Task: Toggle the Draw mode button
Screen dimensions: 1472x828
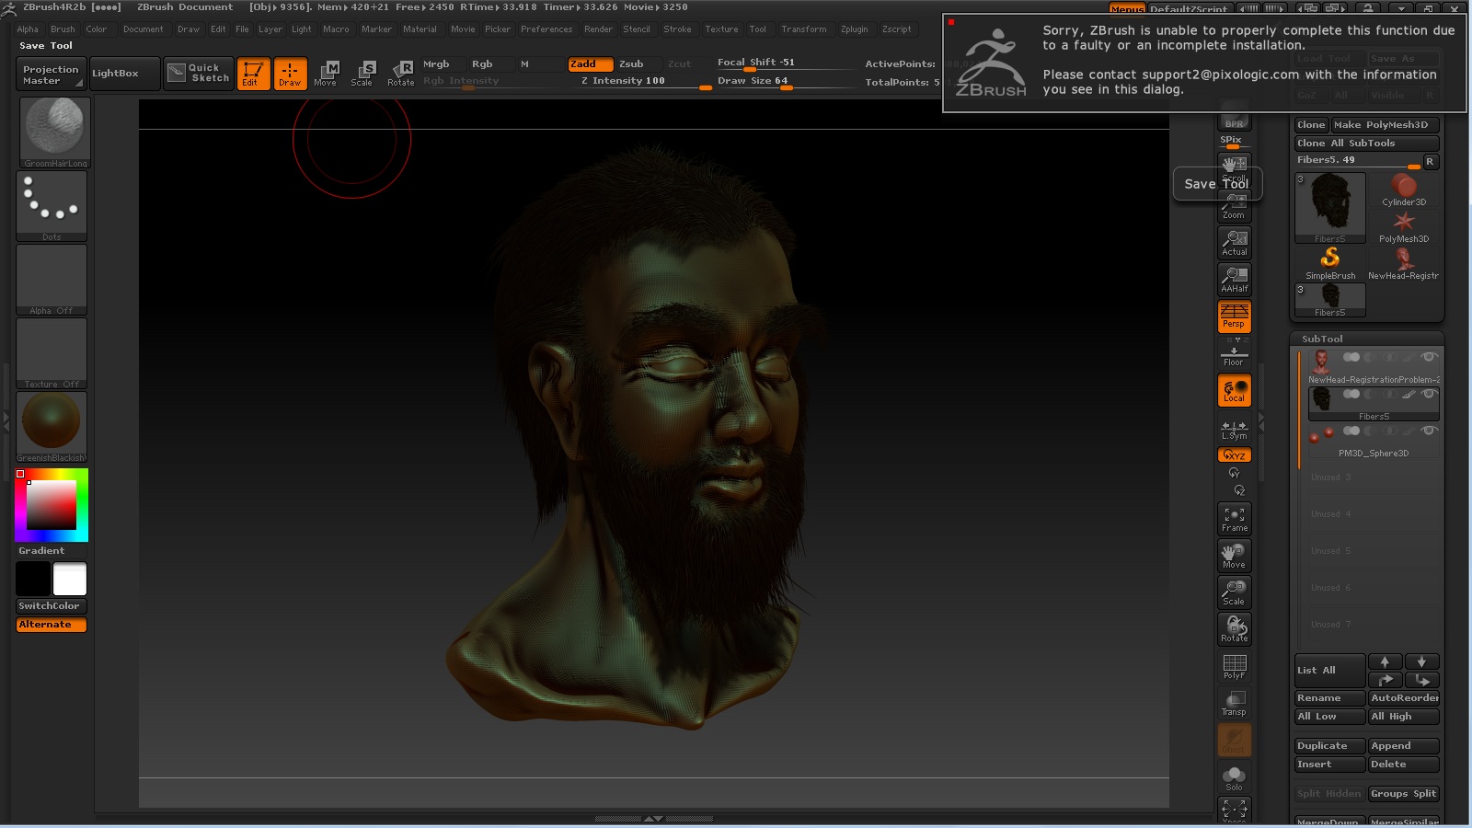Action: (289, 74)
